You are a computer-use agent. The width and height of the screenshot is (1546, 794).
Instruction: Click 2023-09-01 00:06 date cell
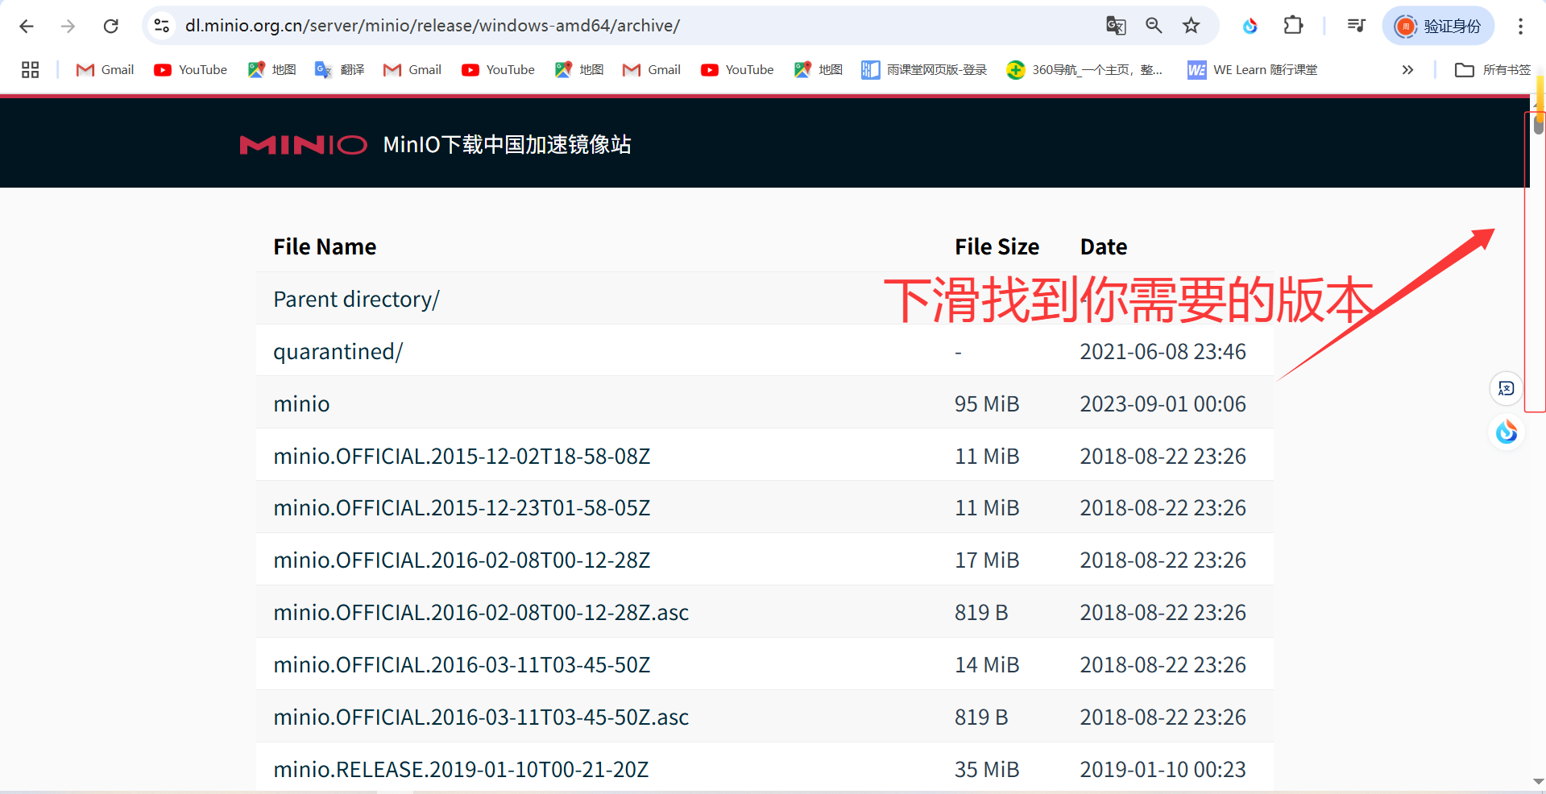pyautogui.click(x=1163, y=404)
